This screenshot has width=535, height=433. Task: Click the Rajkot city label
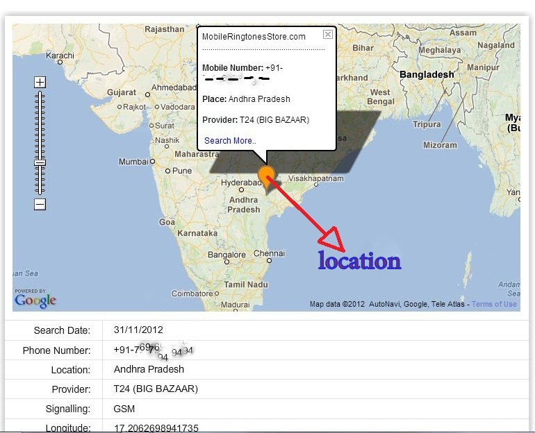point(134,107)
